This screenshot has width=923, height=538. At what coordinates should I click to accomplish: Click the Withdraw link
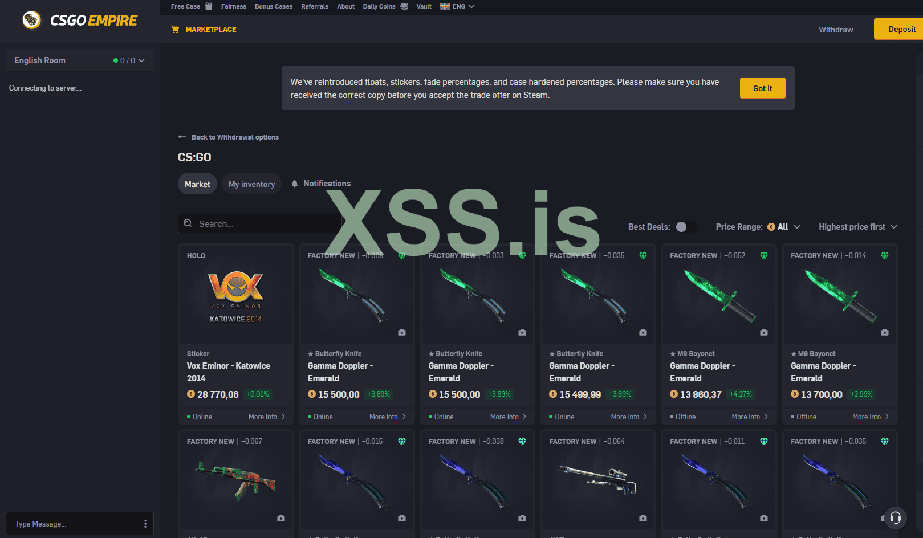tap(836, 30)
